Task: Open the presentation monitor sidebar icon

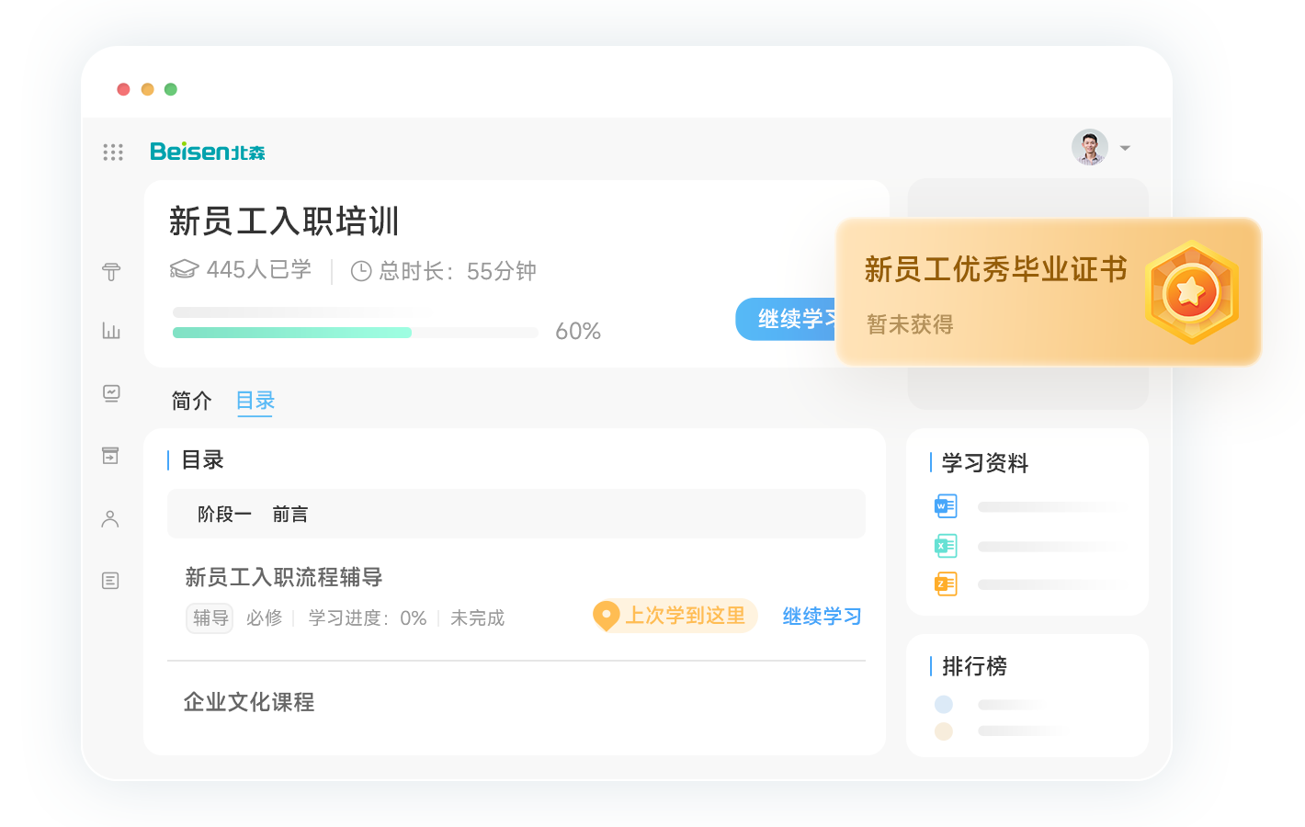Action: [x=111, y=393]
